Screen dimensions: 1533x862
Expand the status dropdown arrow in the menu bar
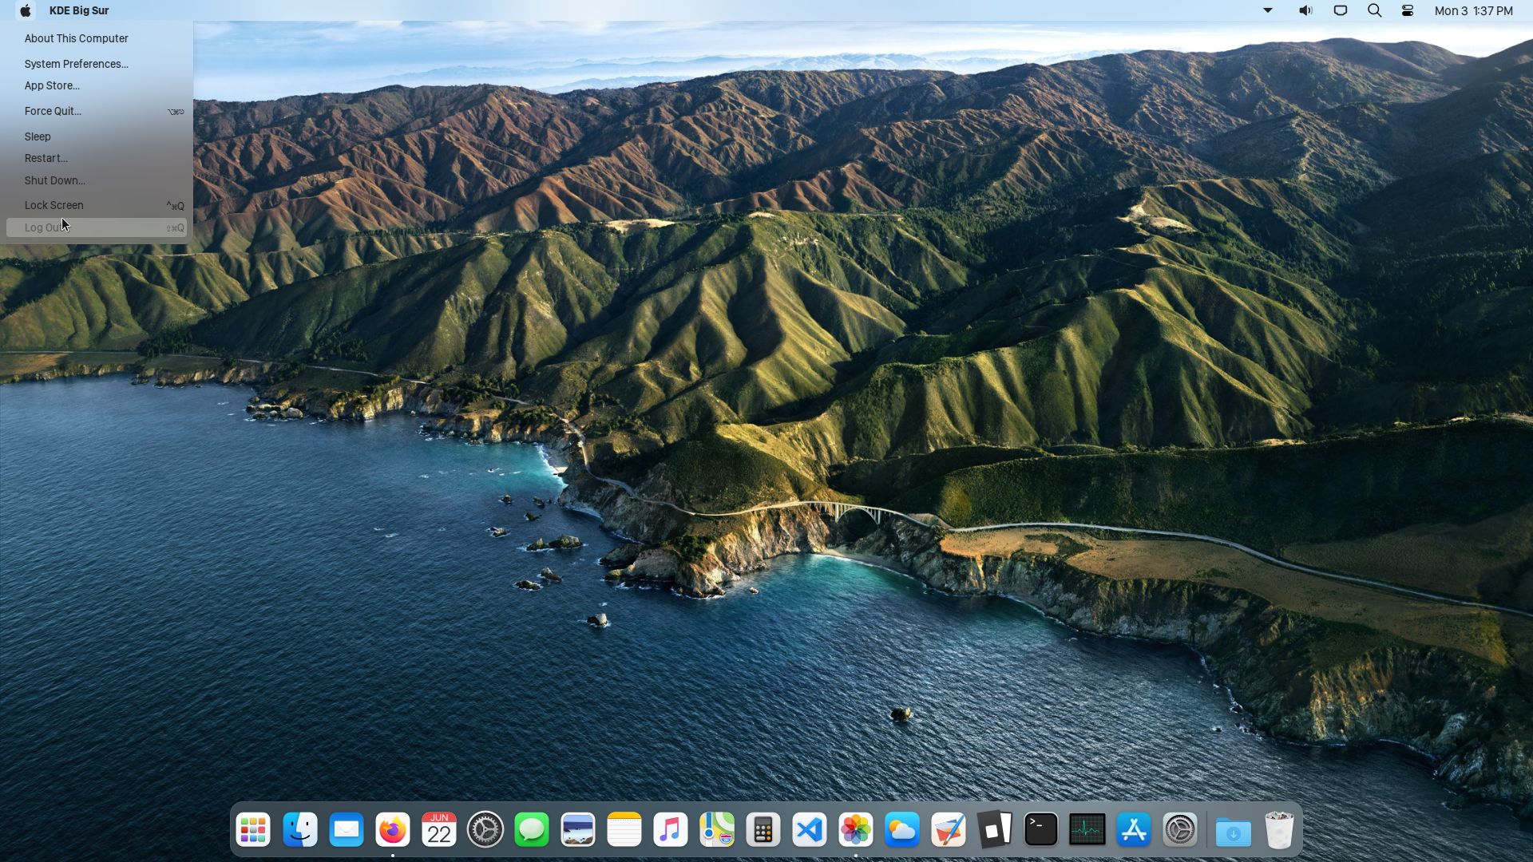pos(1266,10)
